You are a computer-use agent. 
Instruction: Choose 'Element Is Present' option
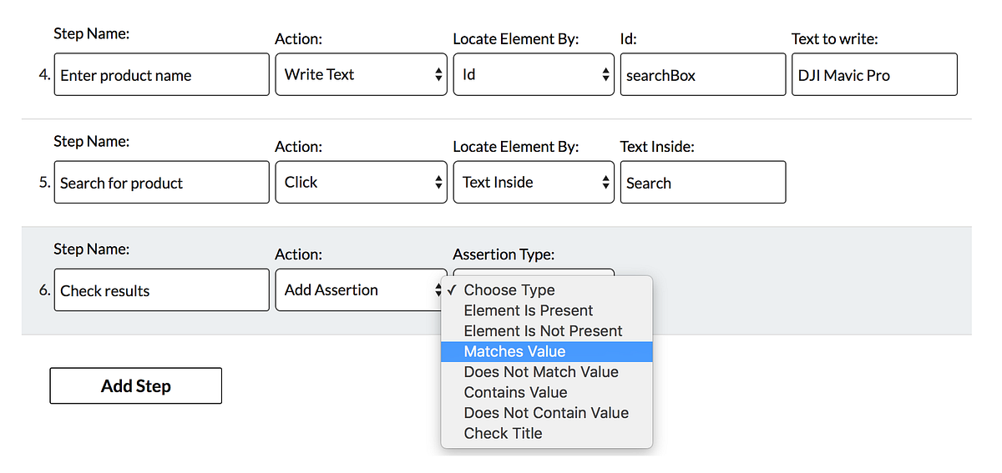(528, 310)
